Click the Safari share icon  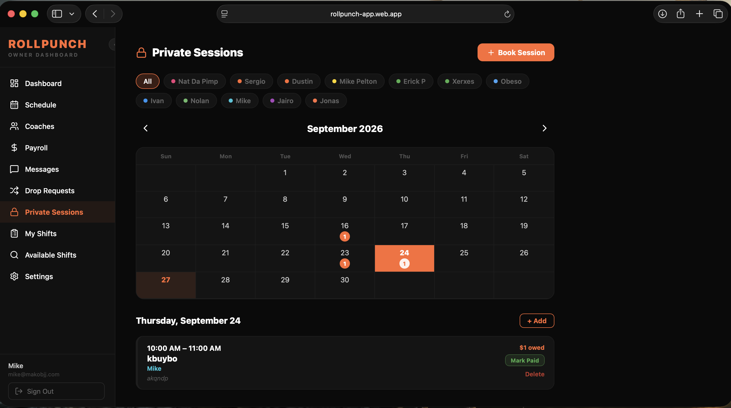[680, 14]
